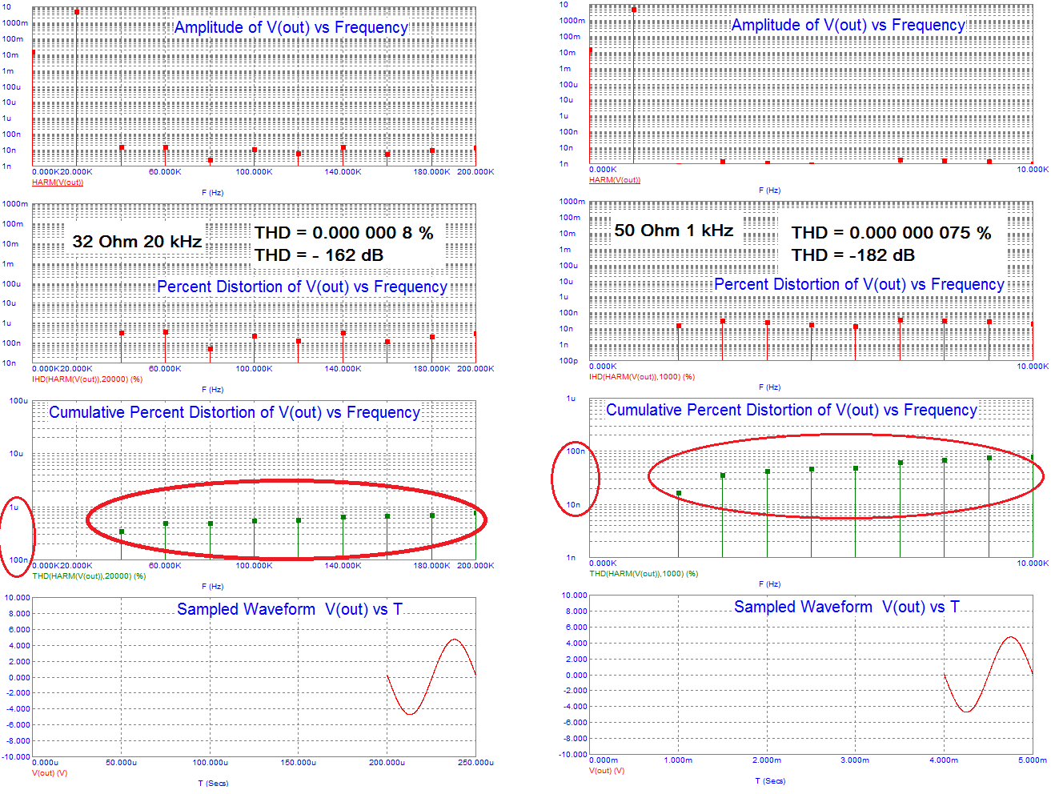Click the Percent Distortion title beneath "THD = - 162 dB"
This screenshot has height=794, width=1059.
pos(302,287)
